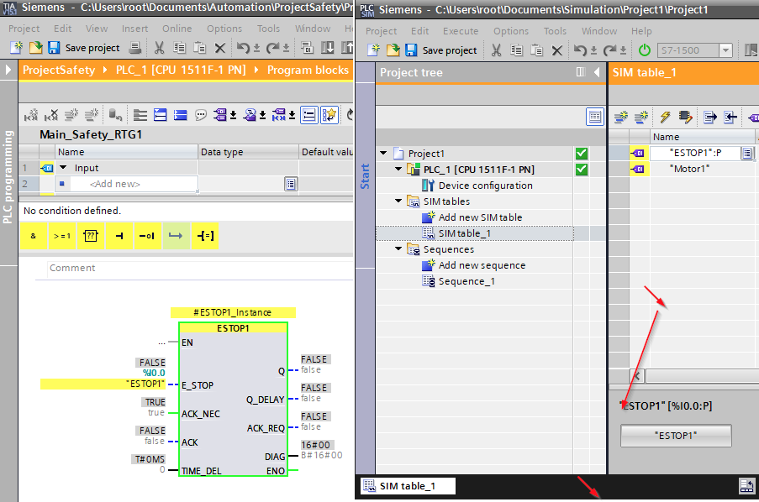Click the Comment field in network
Image resolution: width=759 pixels, height=502 pixels.
tap(200, 268)
